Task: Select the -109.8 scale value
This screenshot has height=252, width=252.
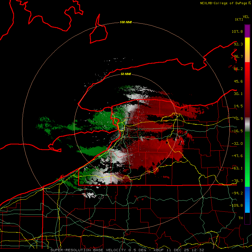Action: (x=236, y=206)
